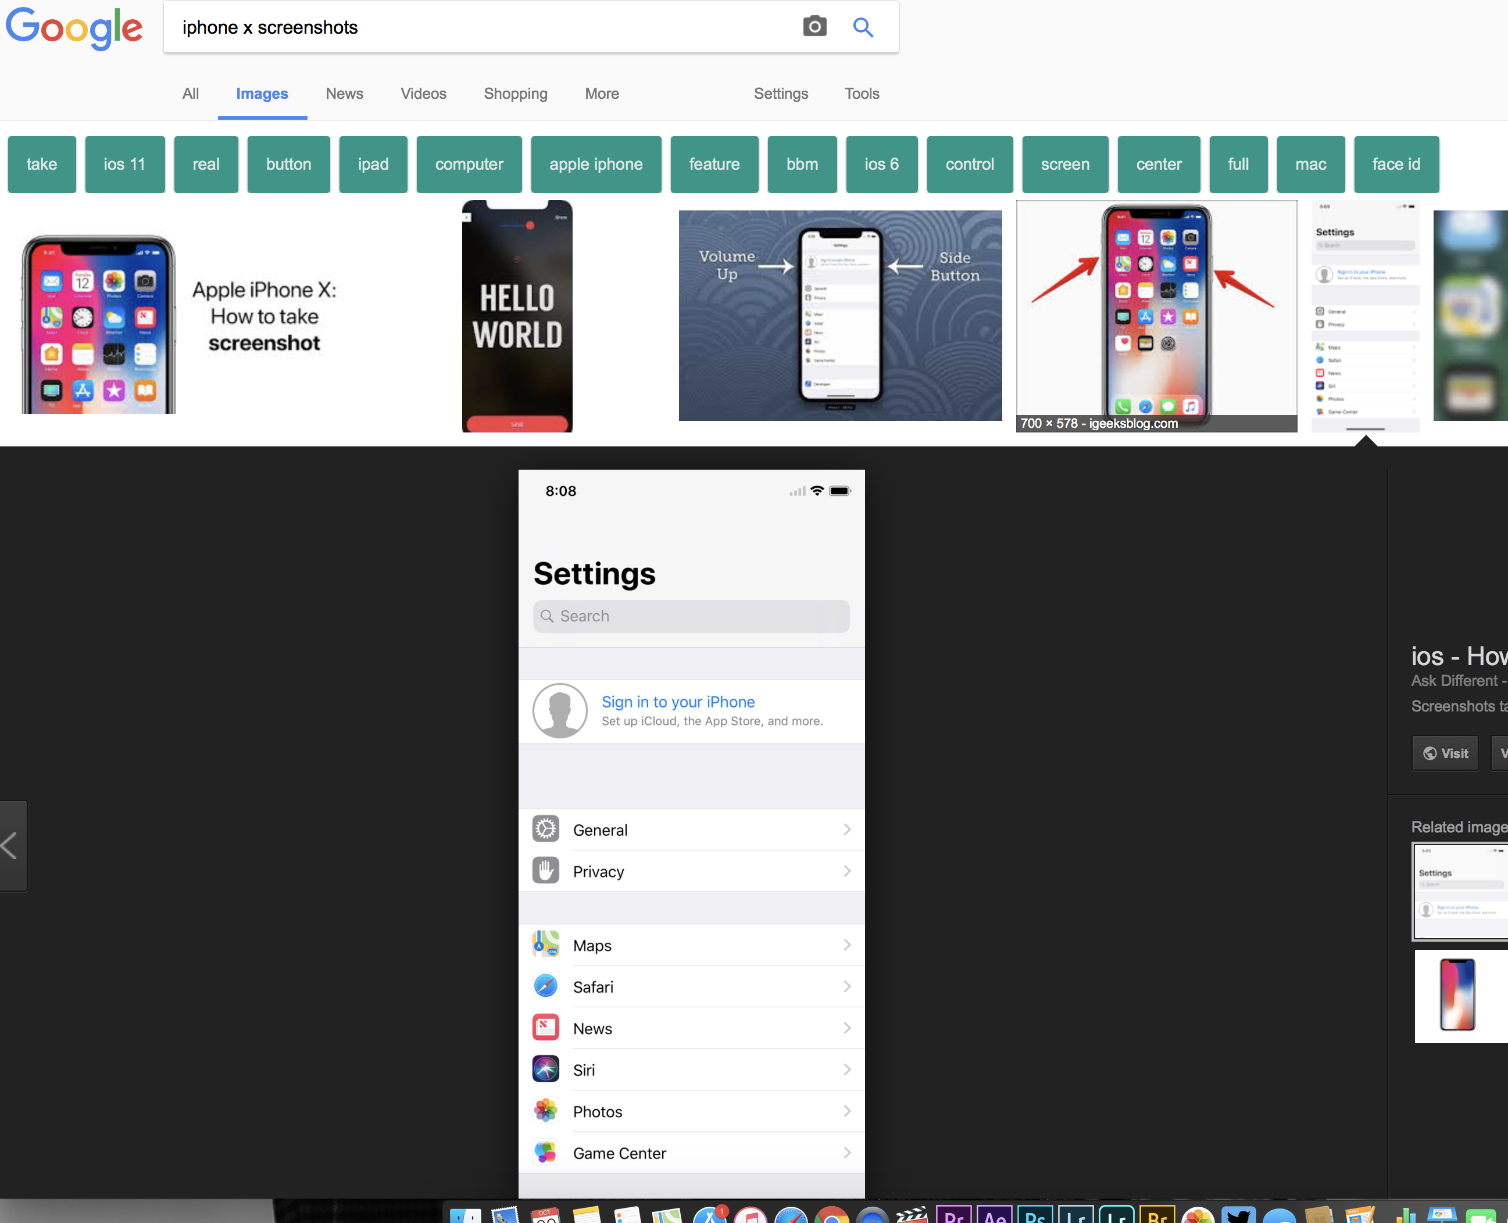Screen dimensions: 1508x1223
Task: Click the Google logo
Action: tap(74, 28)
